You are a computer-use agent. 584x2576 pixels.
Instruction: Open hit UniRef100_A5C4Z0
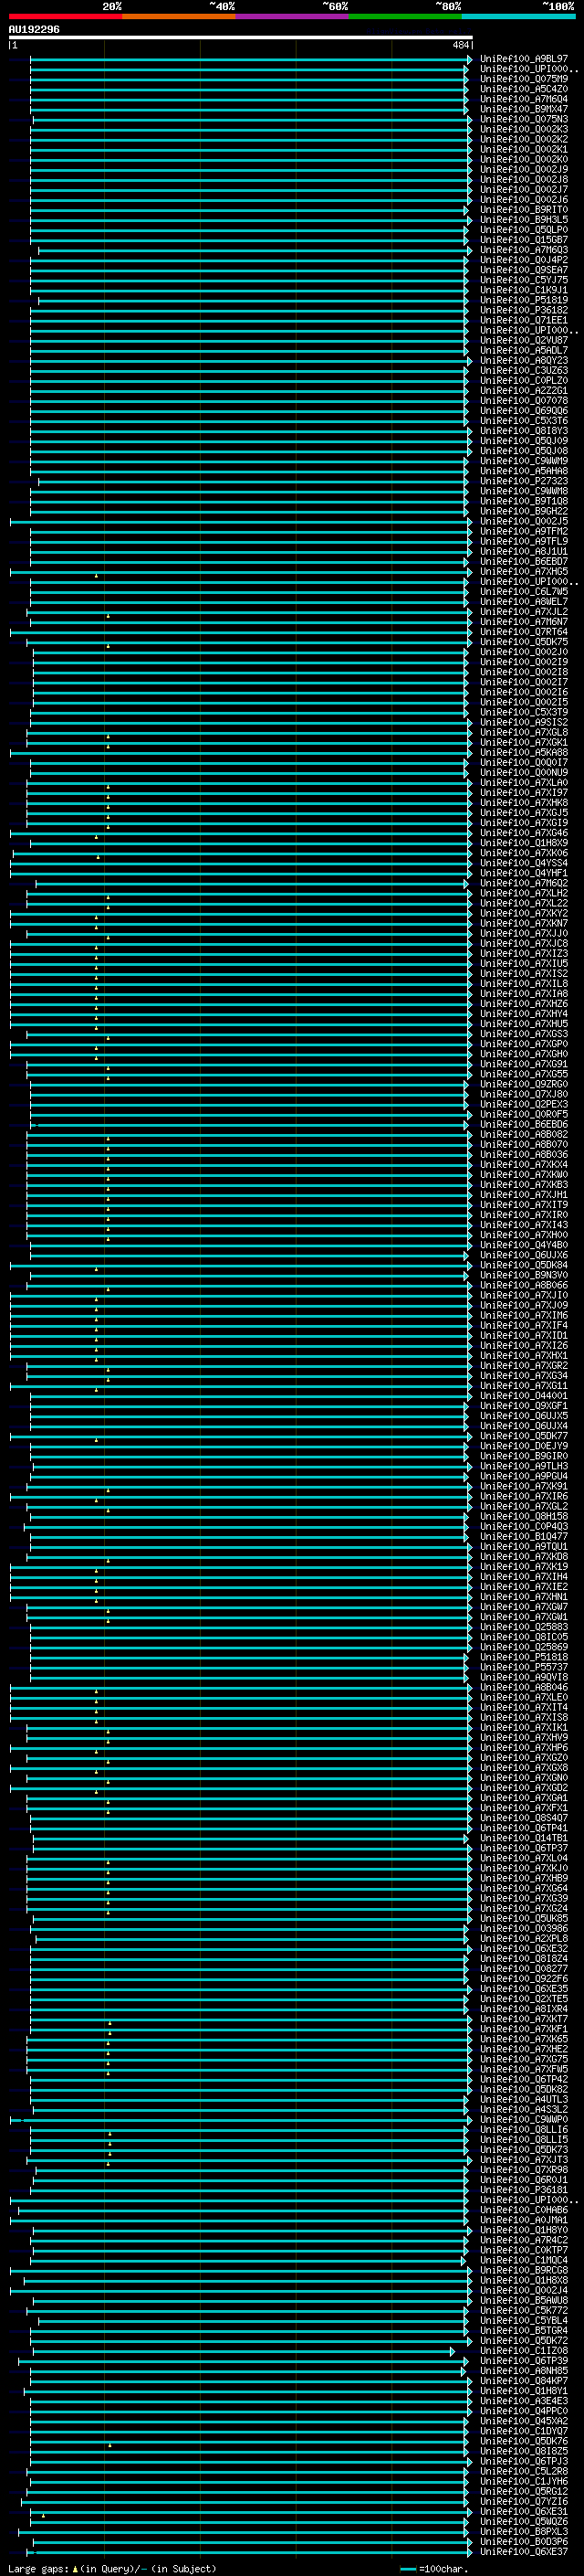(x=524, y=89)
